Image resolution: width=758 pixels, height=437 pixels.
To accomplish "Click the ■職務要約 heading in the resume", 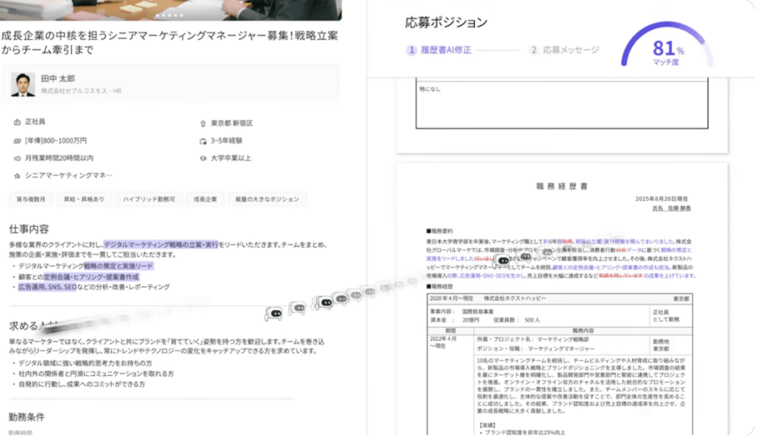I will tap(440, 231).
